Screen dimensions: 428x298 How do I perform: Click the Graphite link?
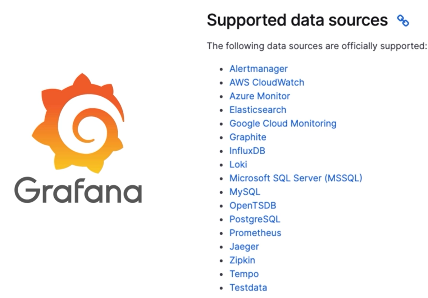(x=248, y=137)
